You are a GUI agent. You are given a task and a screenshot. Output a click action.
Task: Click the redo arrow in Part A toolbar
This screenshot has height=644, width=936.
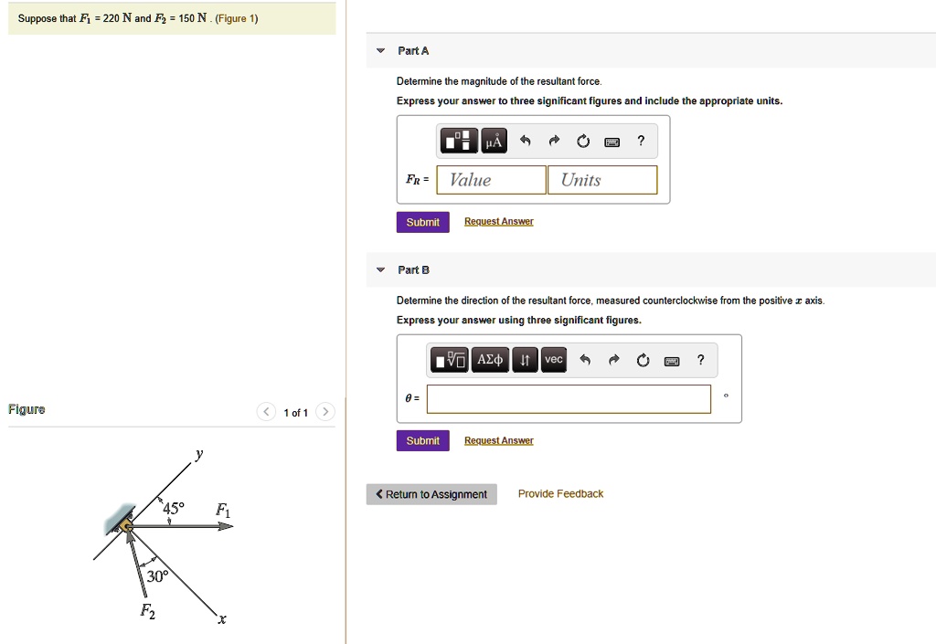coord(554,141)
